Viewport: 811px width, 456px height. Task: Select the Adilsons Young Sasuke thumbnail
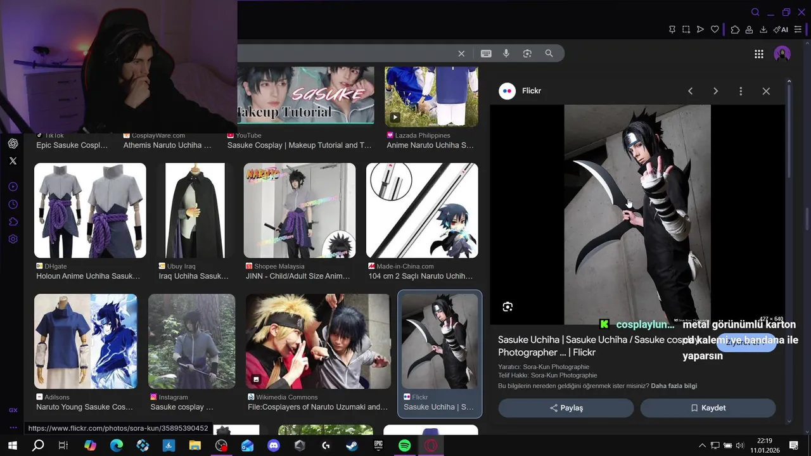coord(86,341)
